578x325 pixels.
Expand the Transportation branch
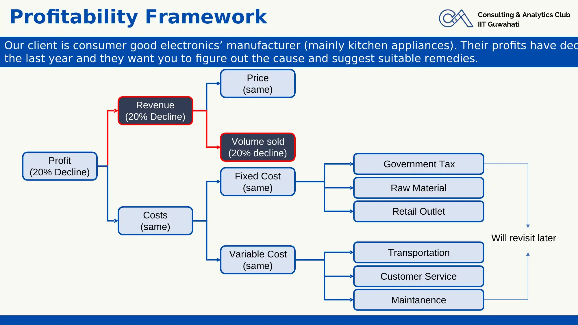pyautogui.click(x=418, y=253)
